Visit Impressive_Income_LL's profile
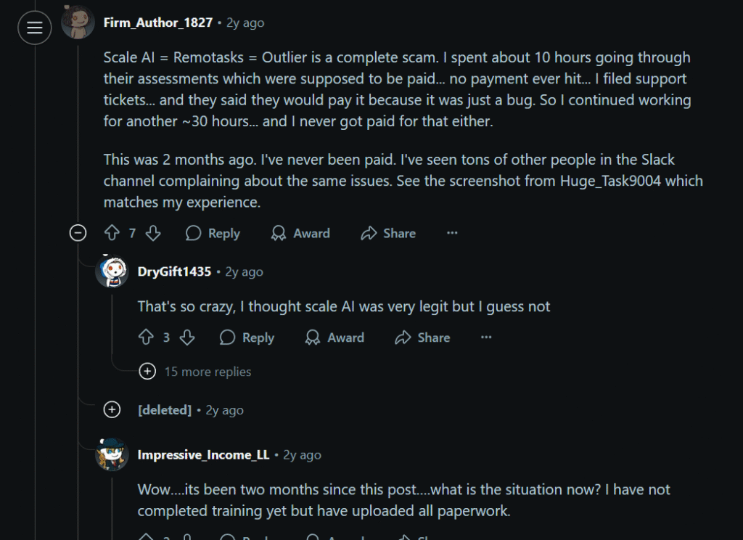 203,455
